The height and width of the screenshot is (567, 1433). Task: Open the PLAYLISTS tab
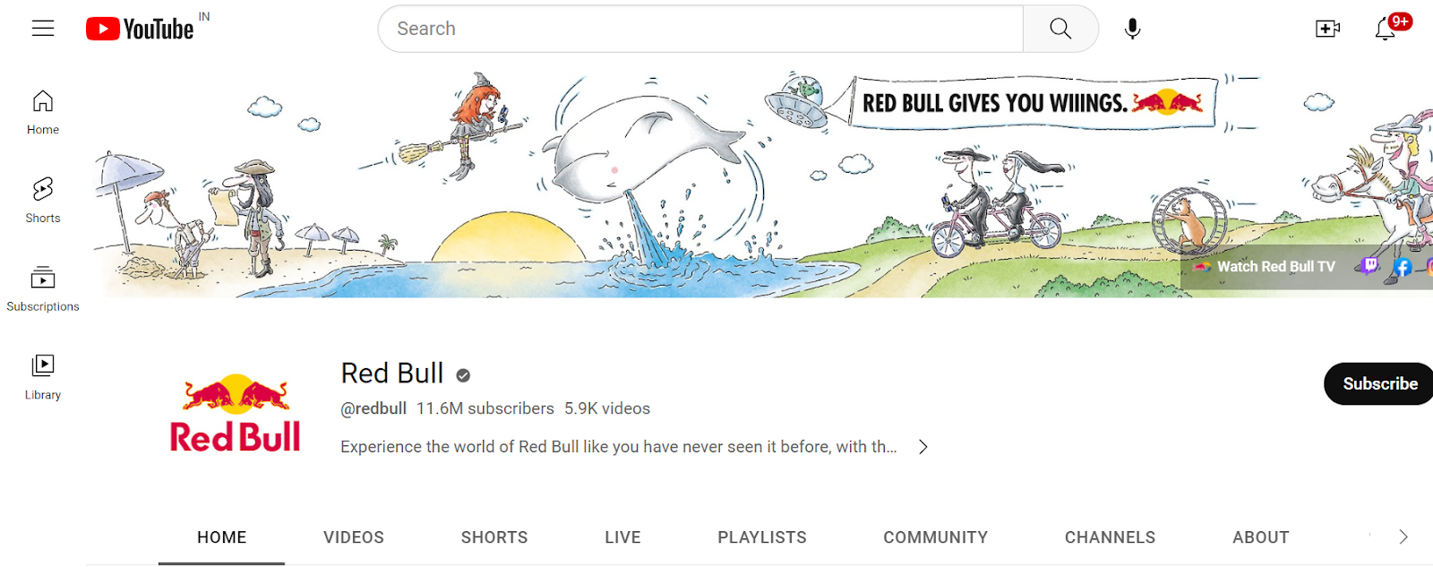[x=762, y=537]
